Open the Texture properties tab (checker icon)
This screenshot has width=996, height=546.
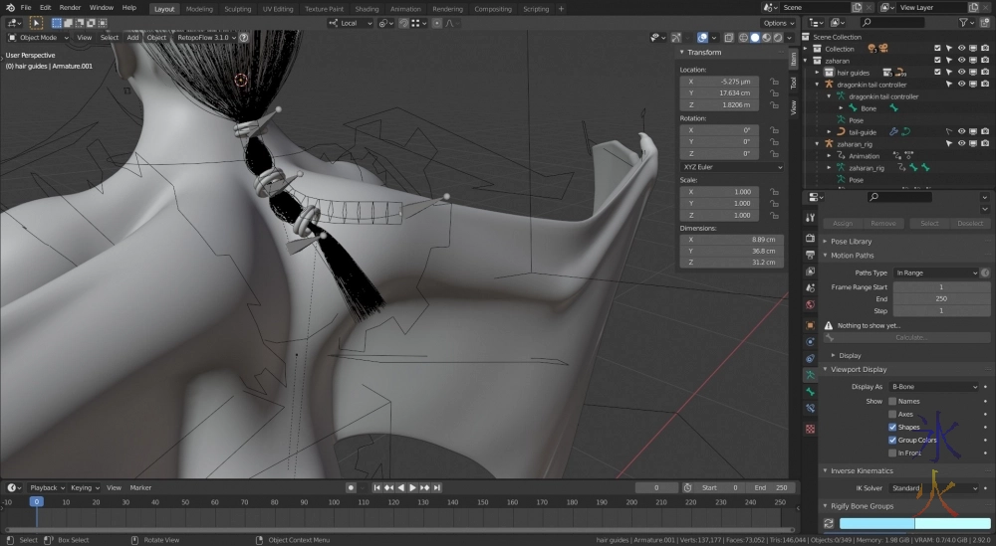811,429
